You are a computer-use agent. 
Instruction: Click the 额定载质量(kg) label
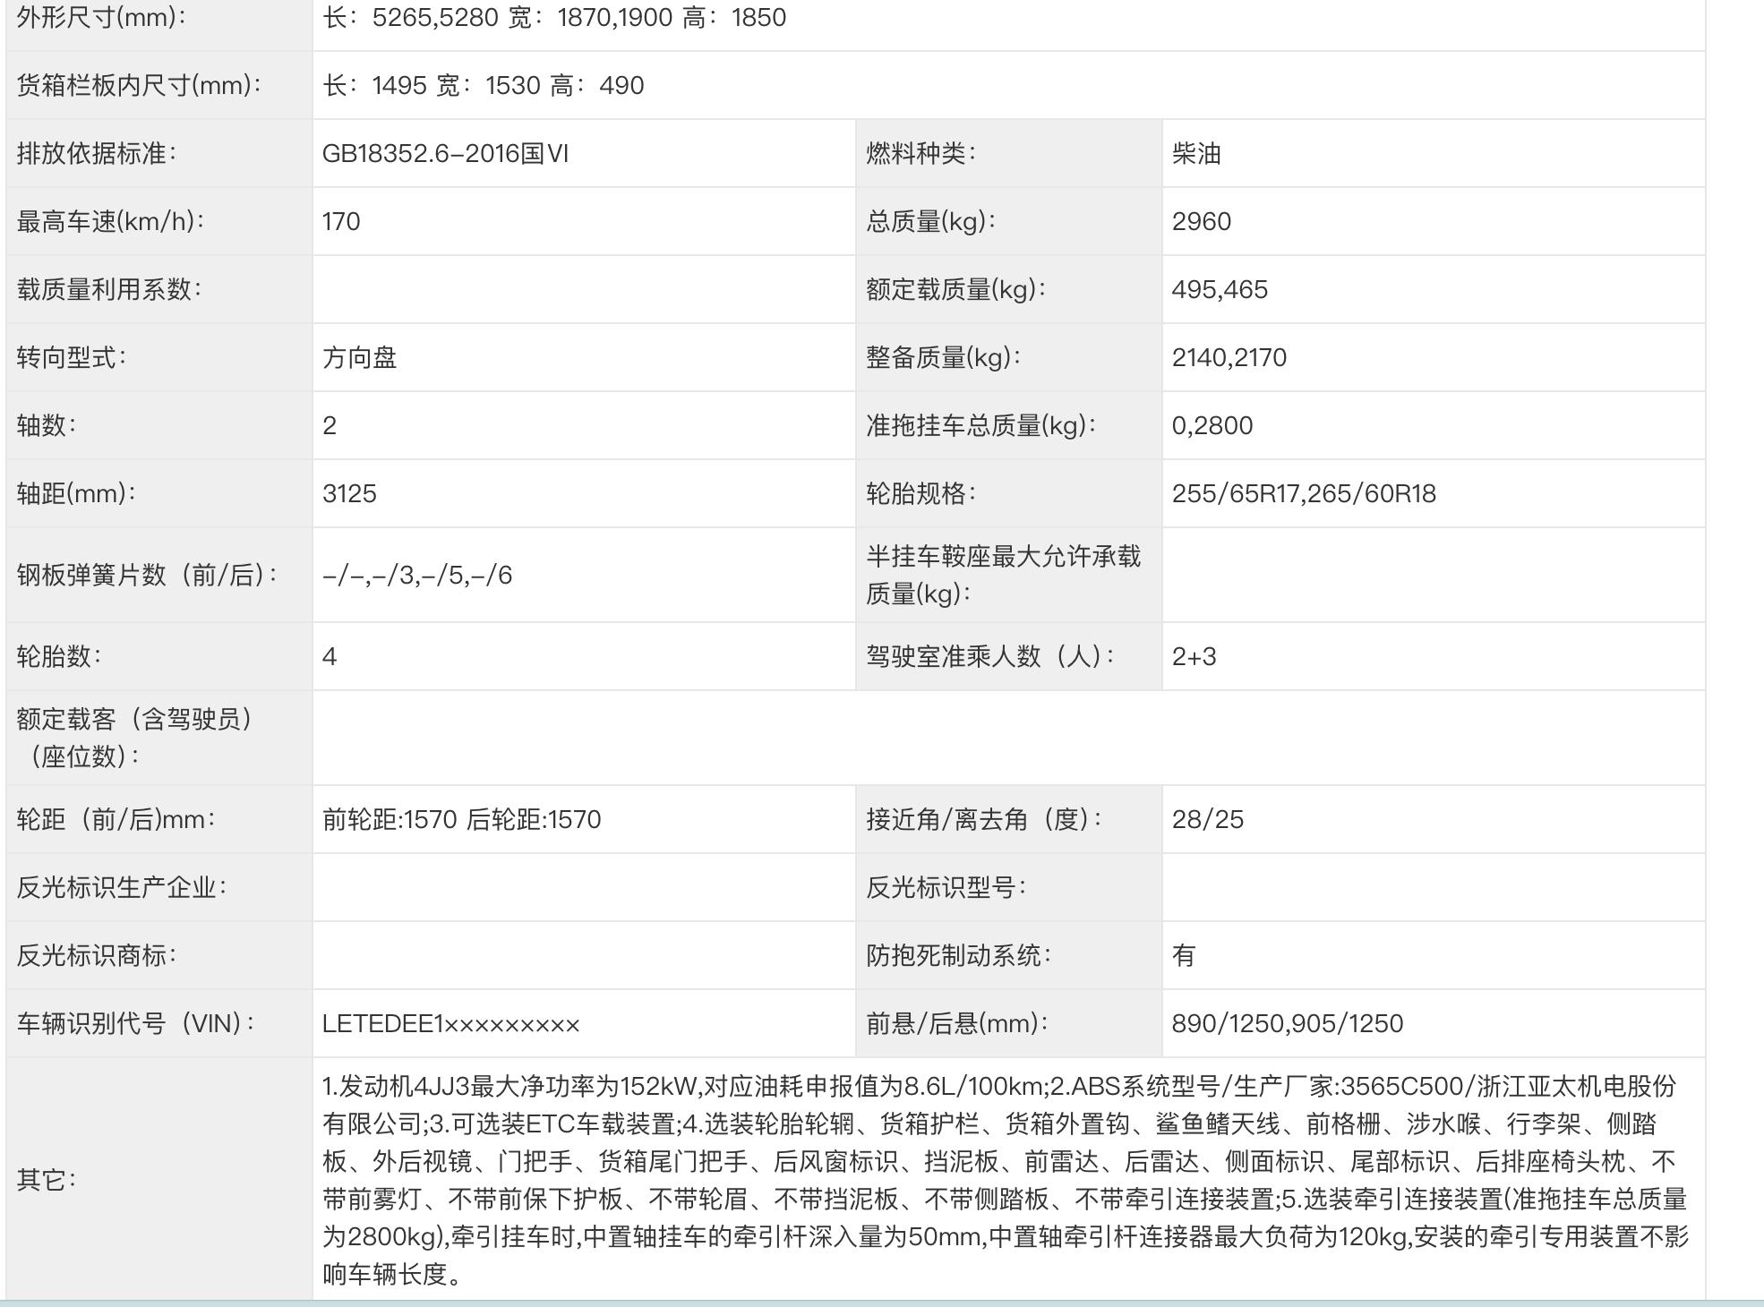point(953,286)
